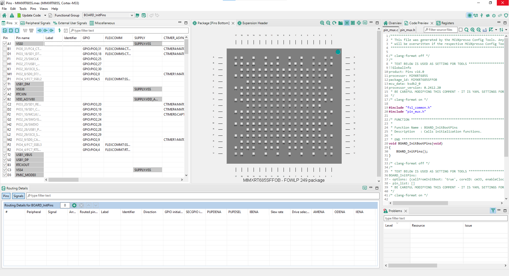Click the green lightning bolt power filter icon
The width and height of the screenshot is (509, 276).
click(59, 31)
